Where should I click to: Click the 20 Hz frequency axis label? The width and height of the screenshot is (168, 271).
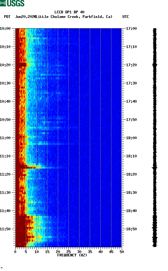58,252
